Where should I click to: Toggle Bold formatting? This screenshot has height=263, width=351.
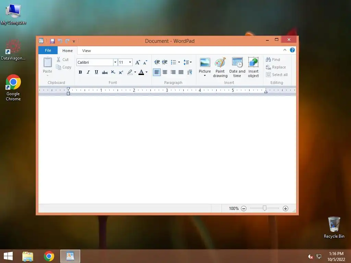pos(80,72)
